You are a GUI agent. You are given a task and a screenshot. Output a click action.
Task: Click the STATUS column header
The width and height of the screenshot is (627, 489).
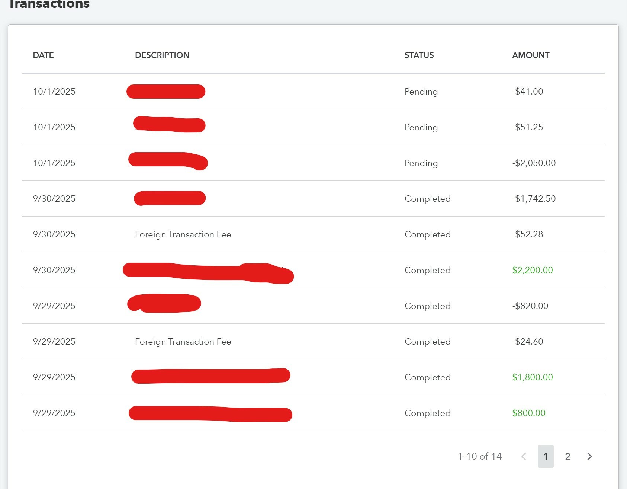[x=419, y=55]
